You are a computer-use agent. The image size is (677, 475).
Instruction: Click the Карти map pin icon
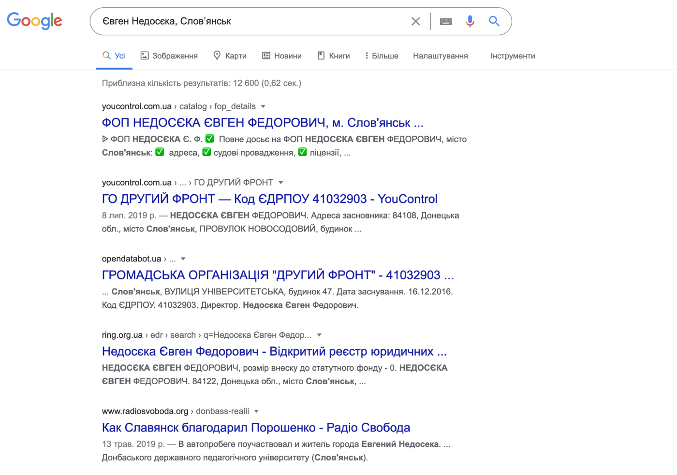pyautogui.click(x=217, y=55)
